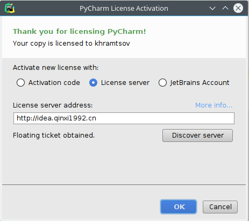Cancel the license activation dialog

(x=220, y=207)
